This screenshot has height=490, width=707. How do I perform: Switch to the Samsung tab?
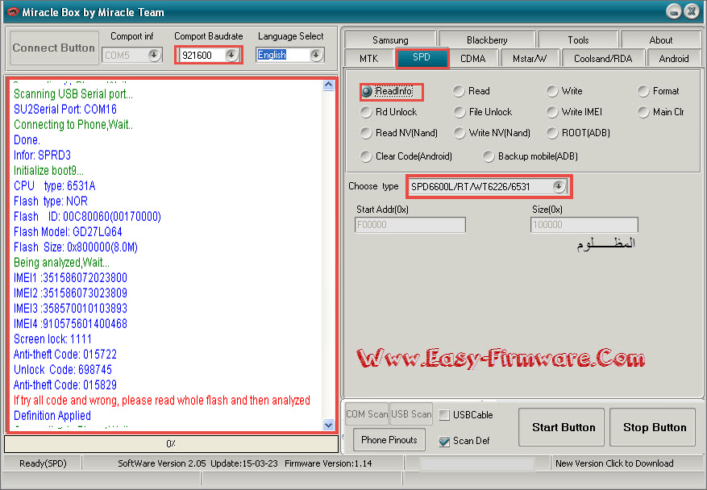click(x=390, y=39)
